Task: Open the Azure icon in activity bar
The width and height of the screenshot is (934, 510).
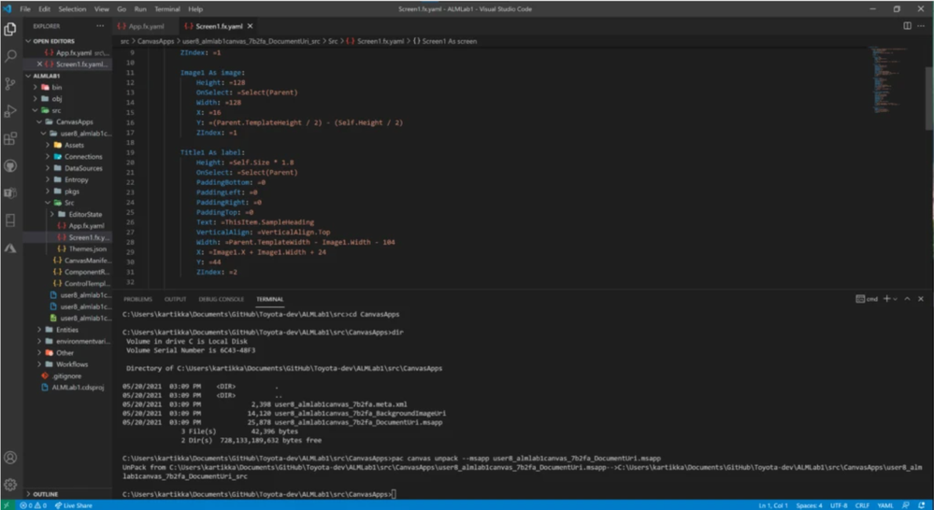Action: click(10, 248)
